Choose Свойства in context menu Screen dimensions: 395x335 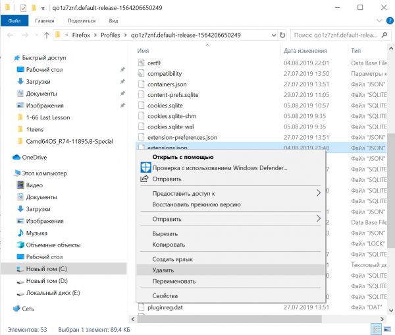point(165,295)
